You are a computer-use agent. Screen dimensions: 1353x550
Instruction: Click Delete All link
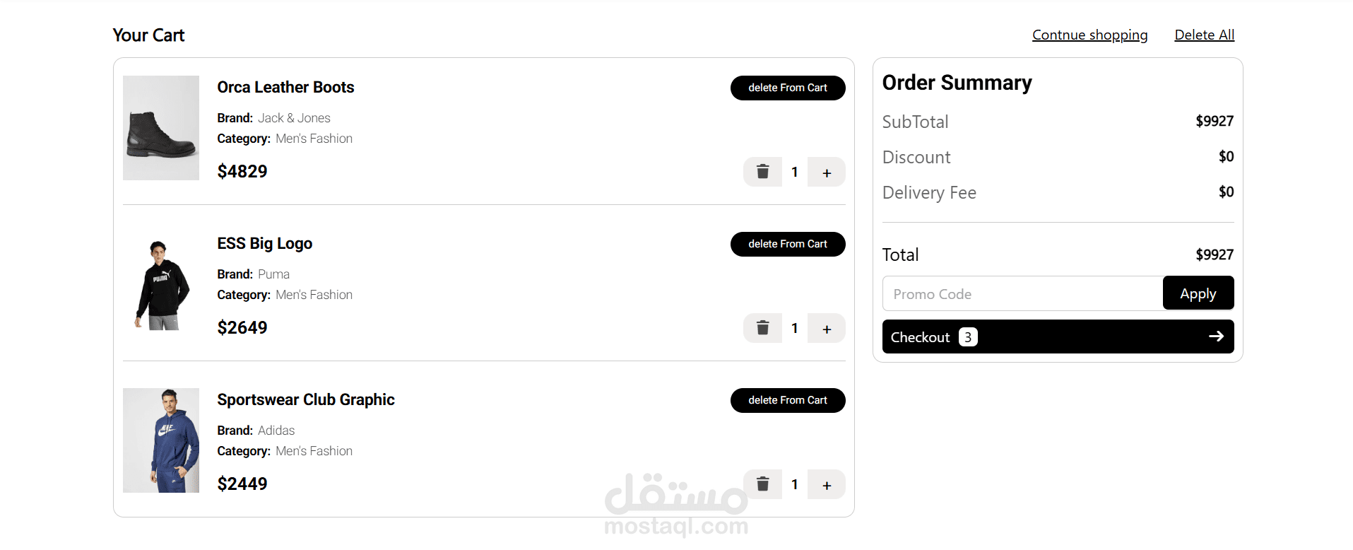[1204, 35]
